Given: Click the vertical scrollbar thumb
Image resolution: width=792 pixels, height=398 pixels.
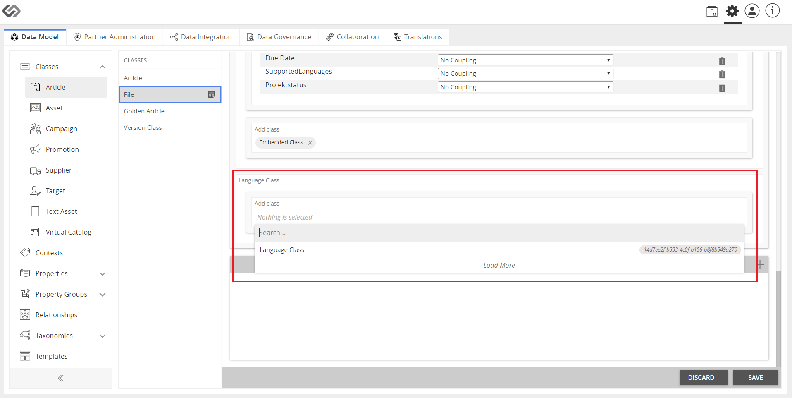Looking at the screenshot, I should point(779,319).
